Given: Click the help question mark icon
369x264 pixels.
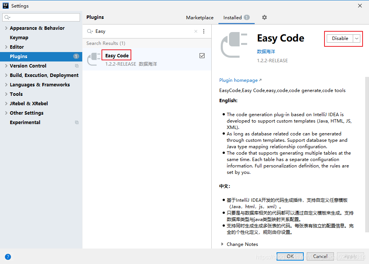Looking at the screenshot, I should [x=8, y=256].
